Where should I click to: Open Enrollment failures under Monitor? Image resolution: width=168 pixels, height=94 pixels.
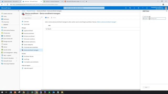pos(29,56)
